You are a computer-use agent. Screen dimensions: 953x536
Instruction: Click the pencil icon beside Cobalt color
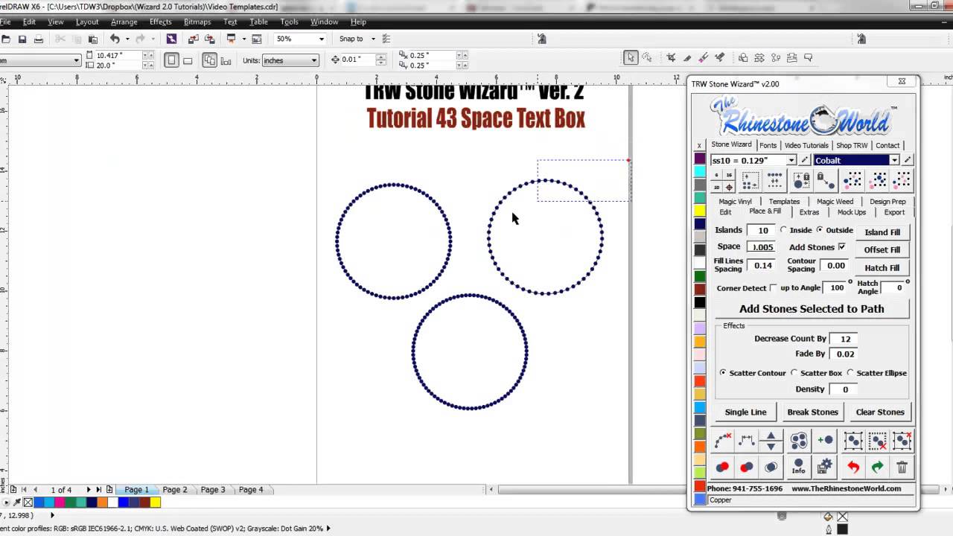pos(907,160)
